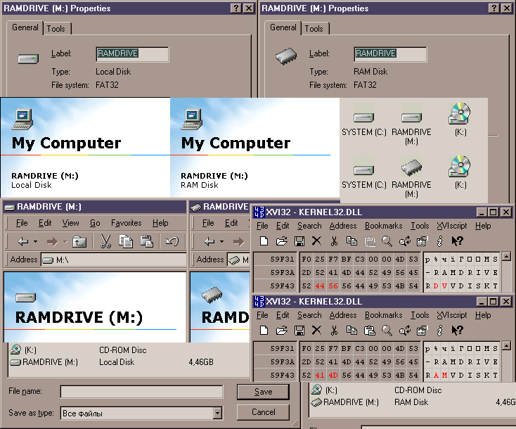
Task: Switch to Tools tab in RAM Disk Properties window
Action: (314, 29)
